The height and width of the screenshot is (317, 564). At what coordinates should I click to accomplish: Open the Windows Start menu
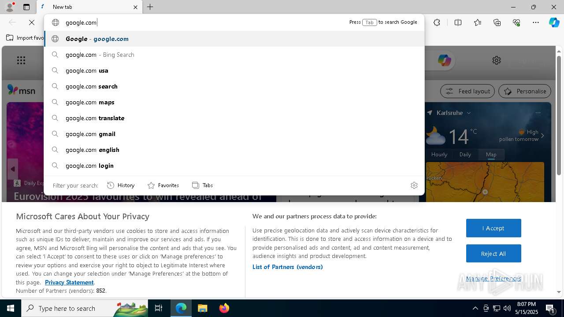[11, 308]
